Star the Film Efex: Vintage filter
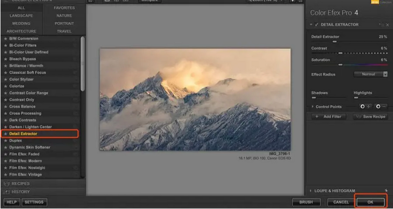This screenshot has width=393, height=209. (5, 175)
